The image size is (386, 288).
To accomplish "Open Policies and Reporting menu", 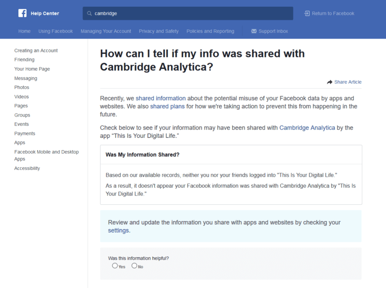I will pyautogui.click(x=210, y=31).
